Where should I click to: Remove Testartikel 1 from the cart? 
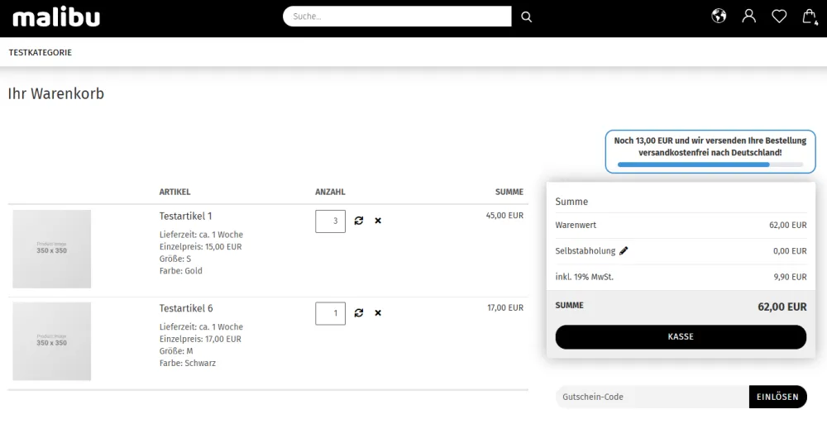point(378,221)
